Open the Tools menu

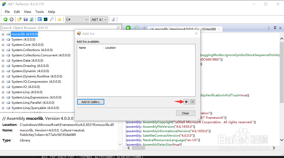(40, 12)
